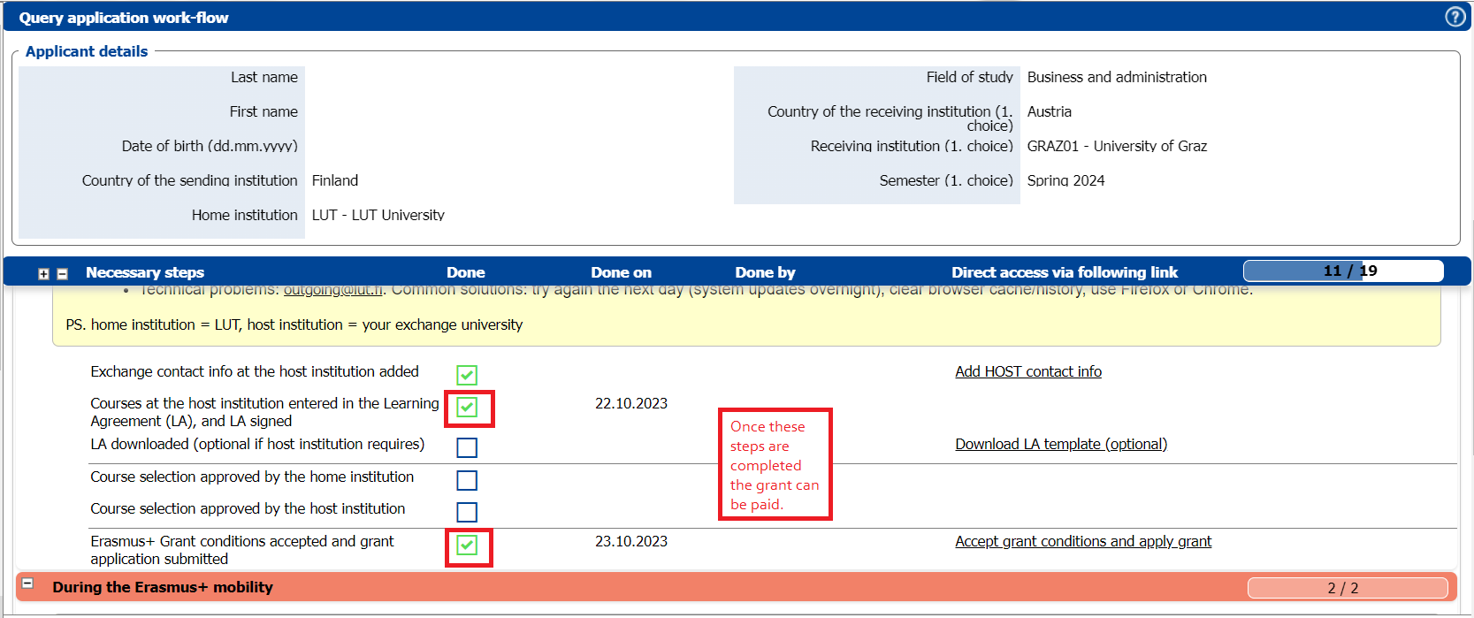The image size is (1474, 618).
Task: Click the Done on column header
Action: click(x=621, y=272)
